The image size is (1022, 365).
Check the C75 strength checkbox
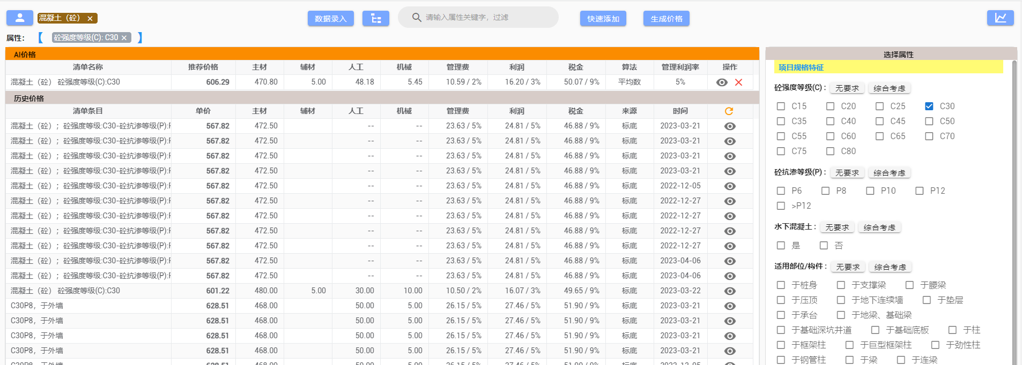coord(781,151)
